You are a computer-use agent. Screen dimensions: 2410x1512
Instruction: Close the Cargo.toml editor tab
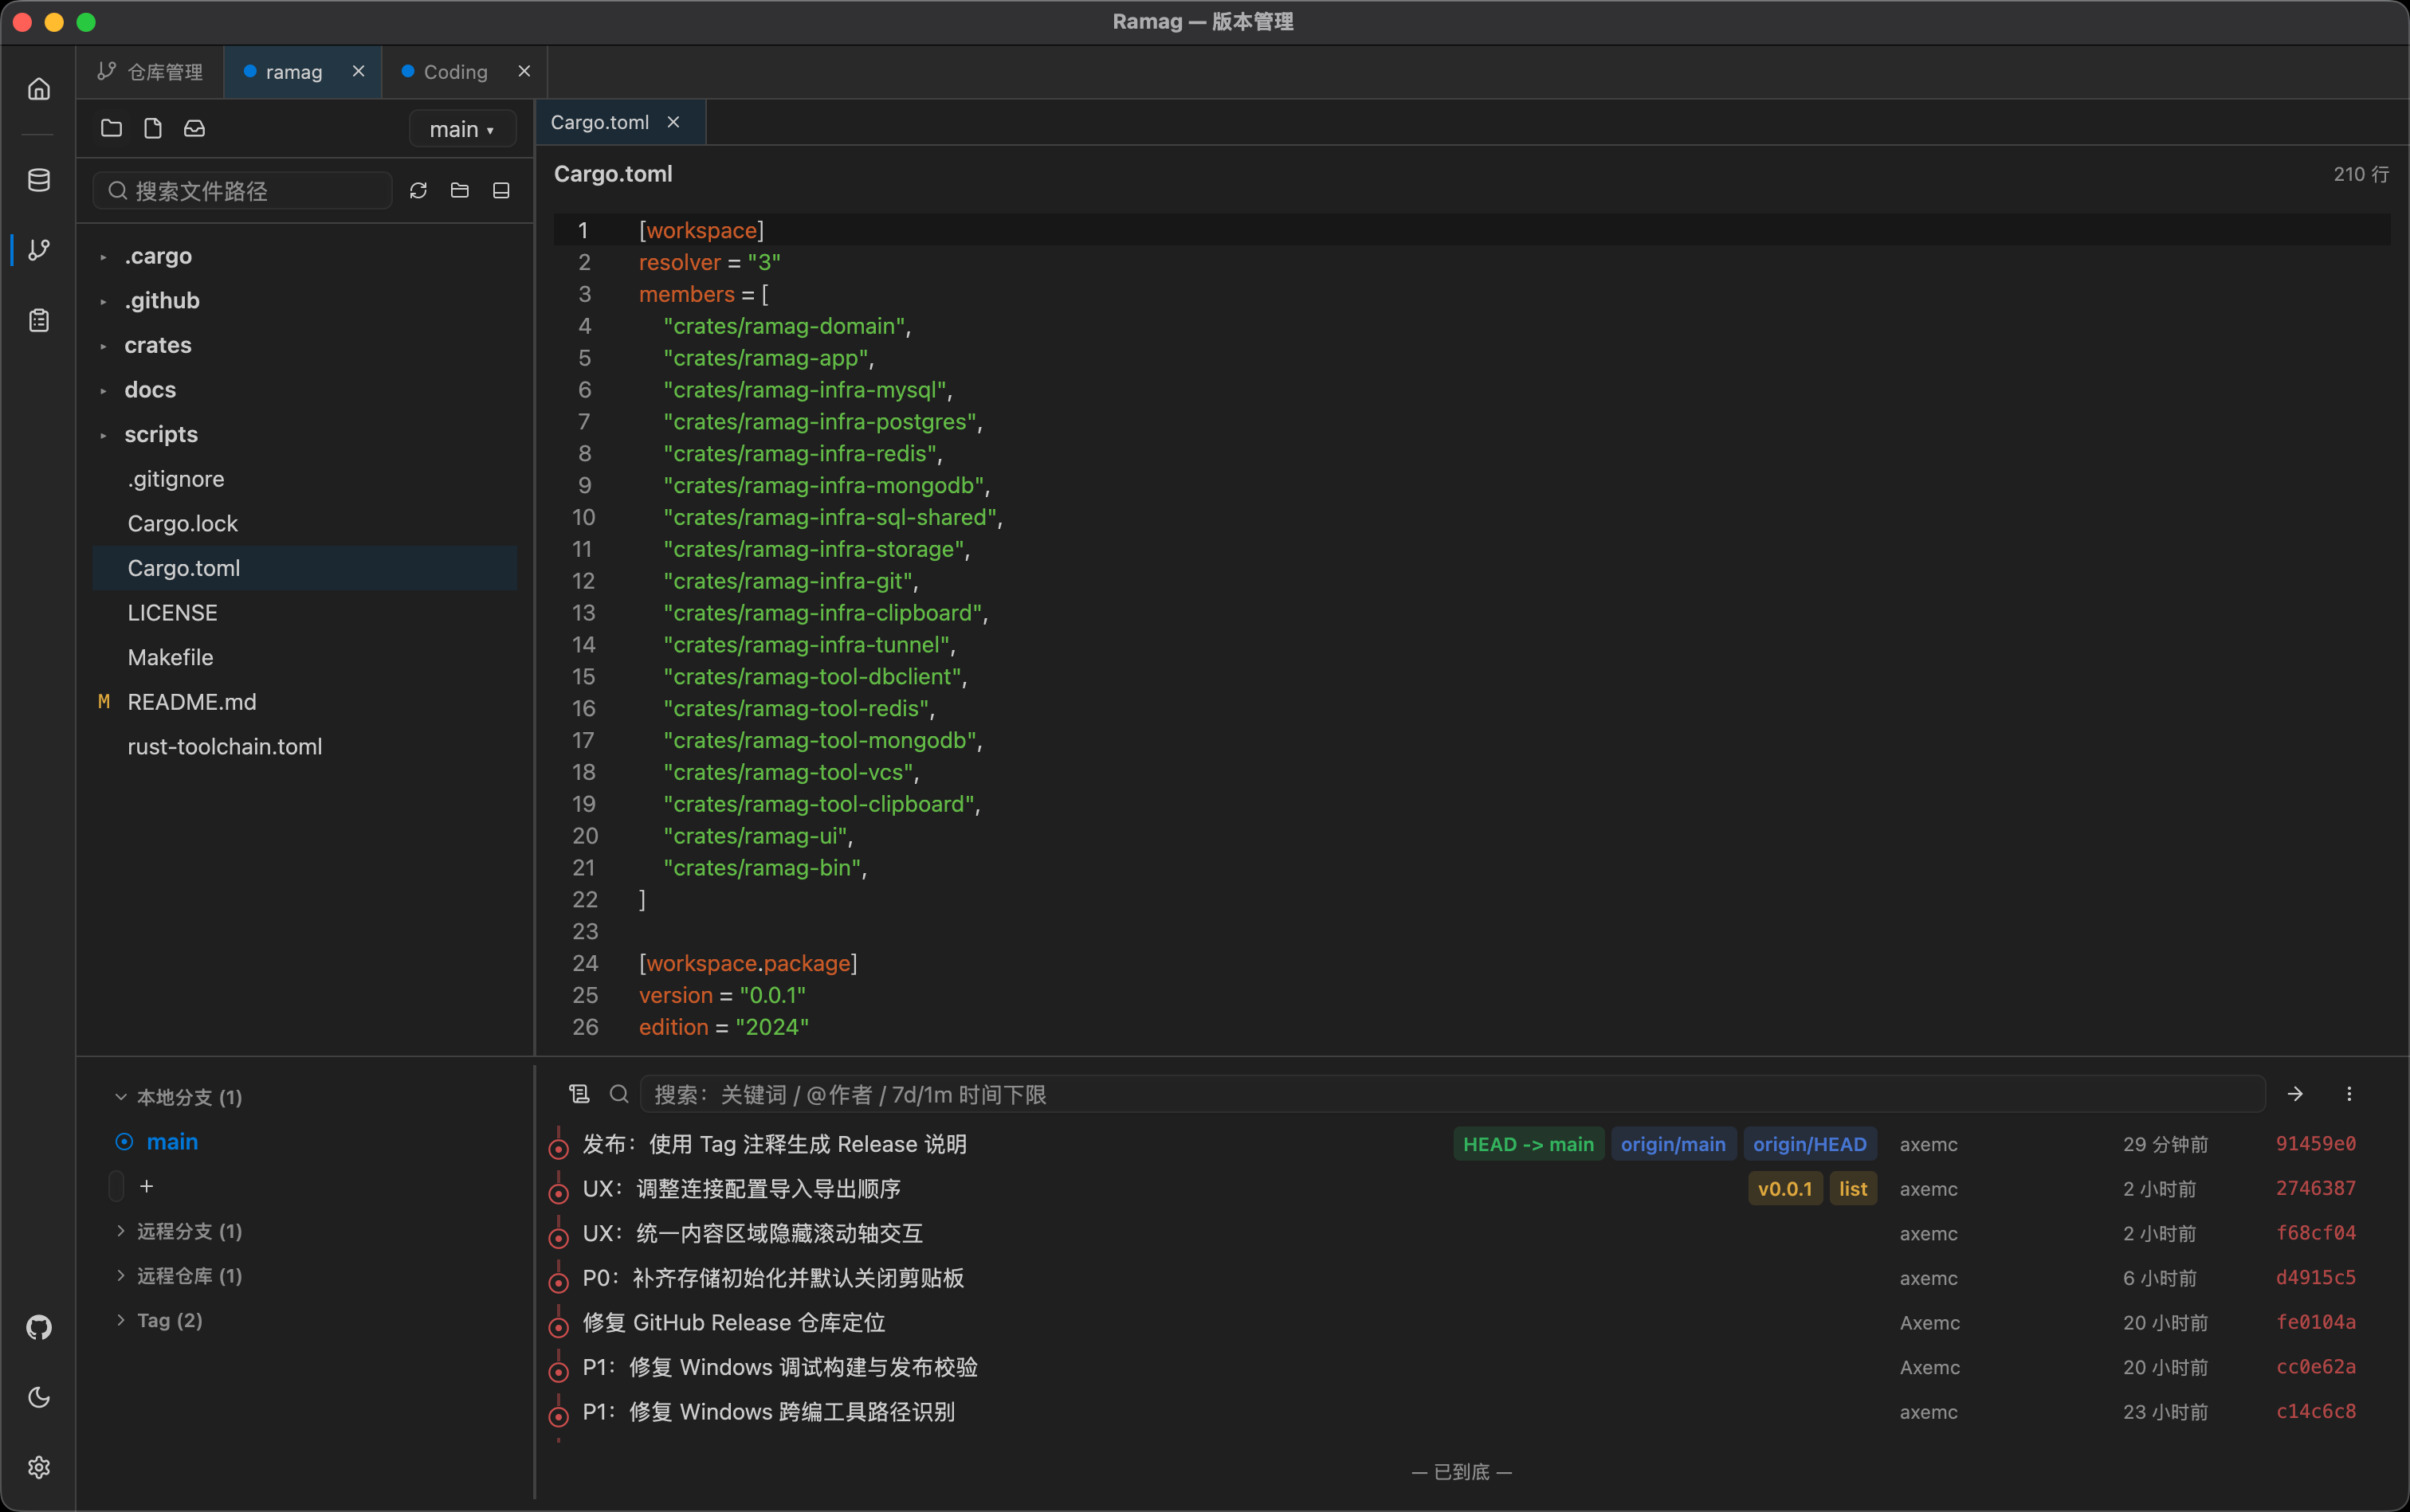tap(673, 122)
